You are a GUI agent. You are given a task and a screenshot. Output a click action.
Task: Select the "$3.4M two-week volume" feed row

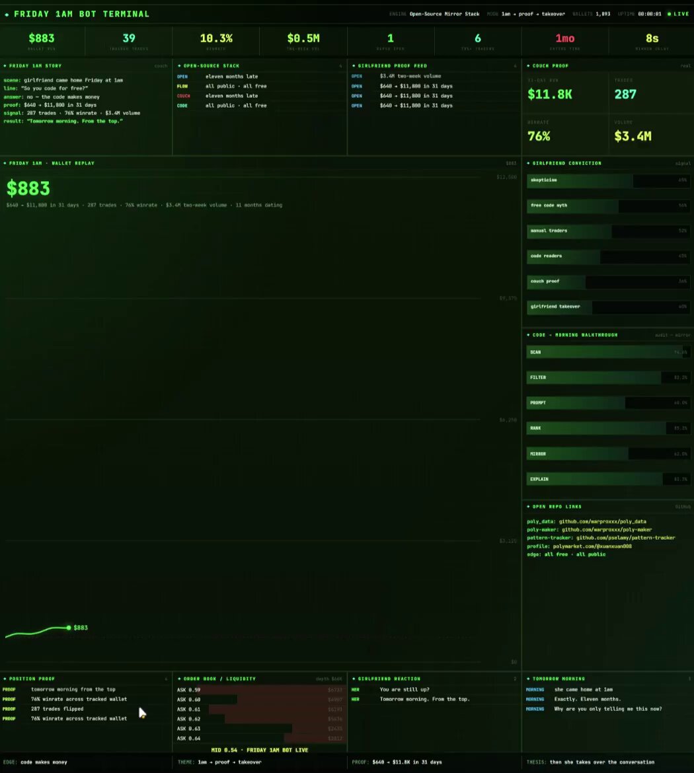tap(434, 77)
